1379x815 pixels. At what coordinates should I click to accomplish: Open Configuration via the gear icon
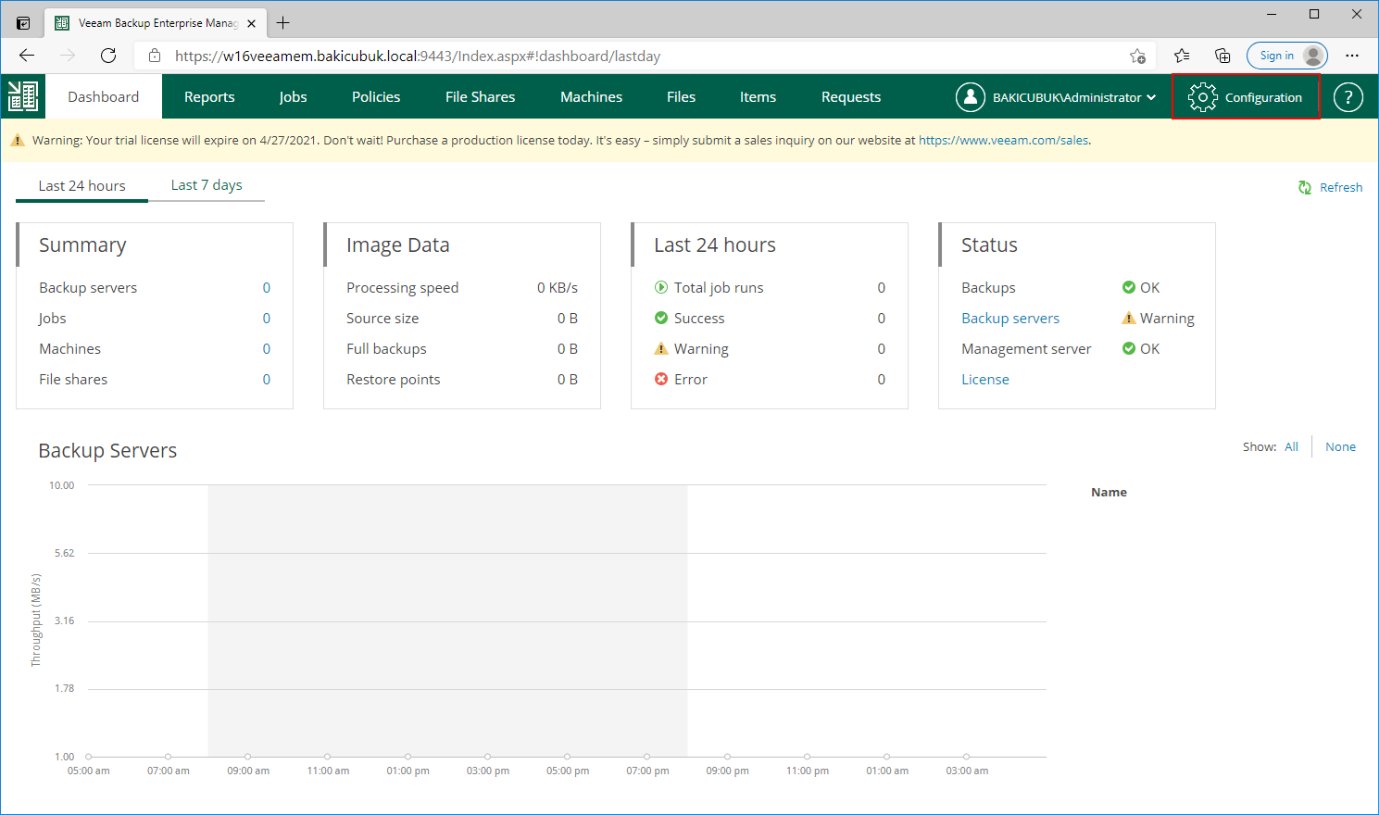(x=1203, y=97)
